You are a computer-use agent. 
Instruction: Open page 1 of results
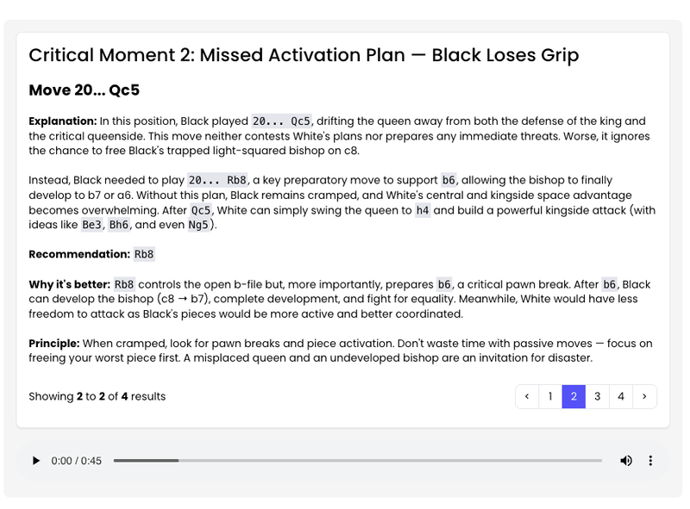coord(550,397)
